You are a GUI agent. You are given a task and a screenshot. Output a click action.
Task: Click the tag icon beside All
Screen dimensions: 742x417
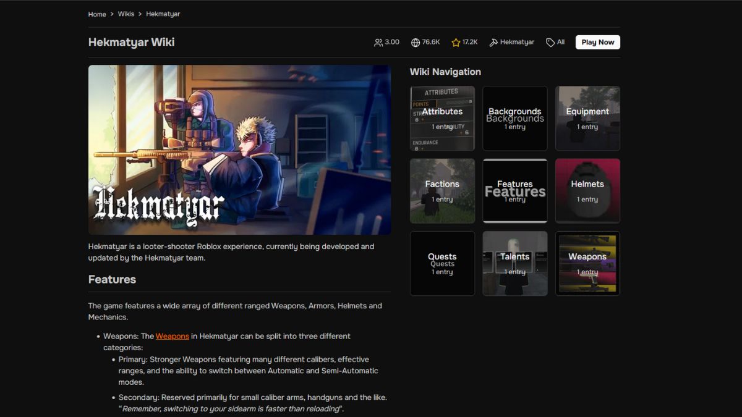point(550,43)
